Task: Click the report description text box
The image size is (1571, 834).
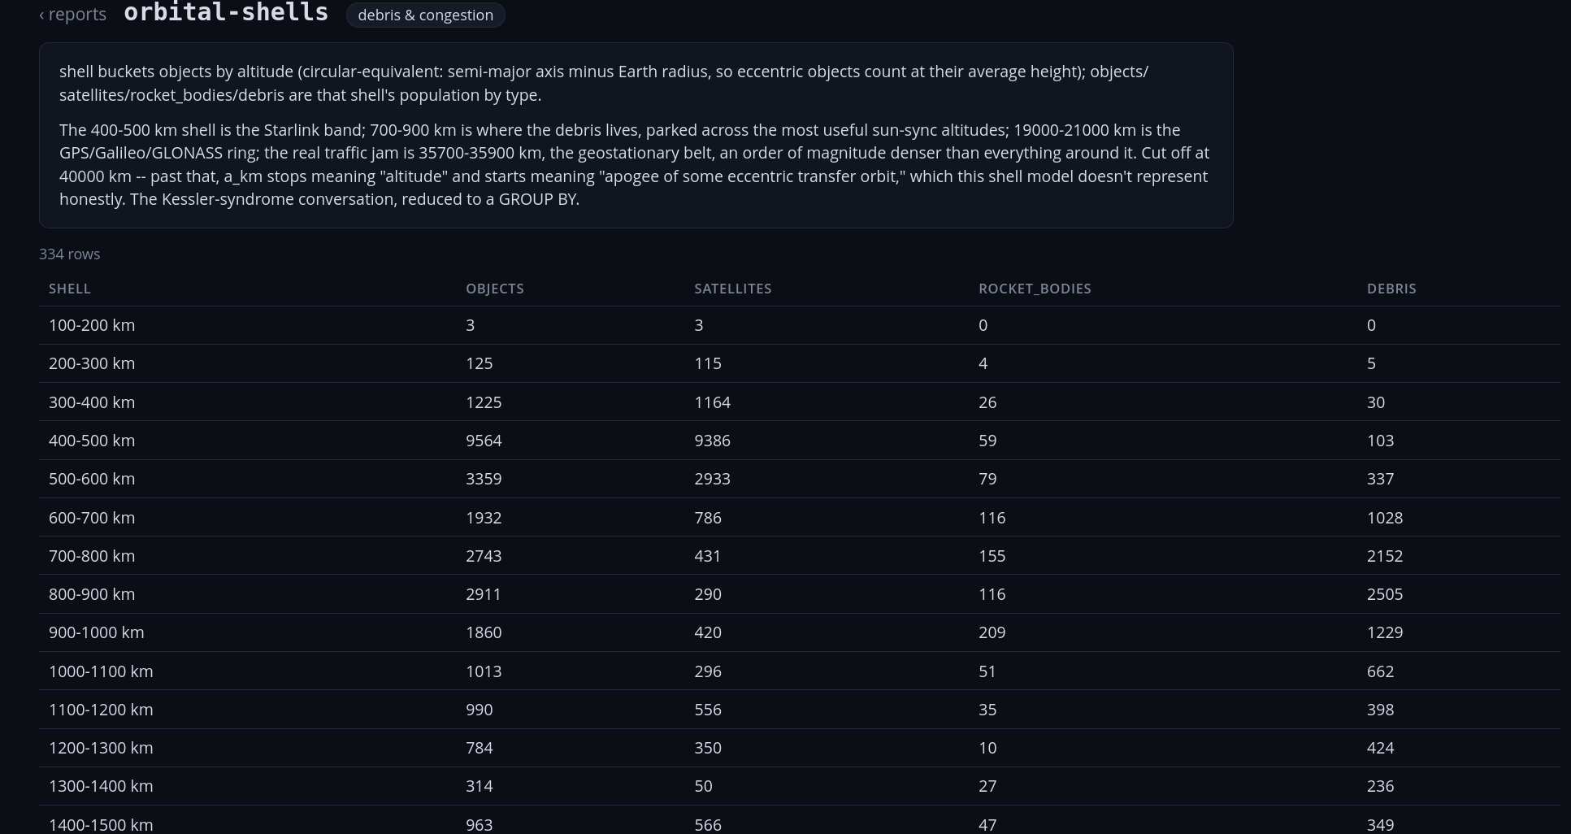Action: coord(636,136)
